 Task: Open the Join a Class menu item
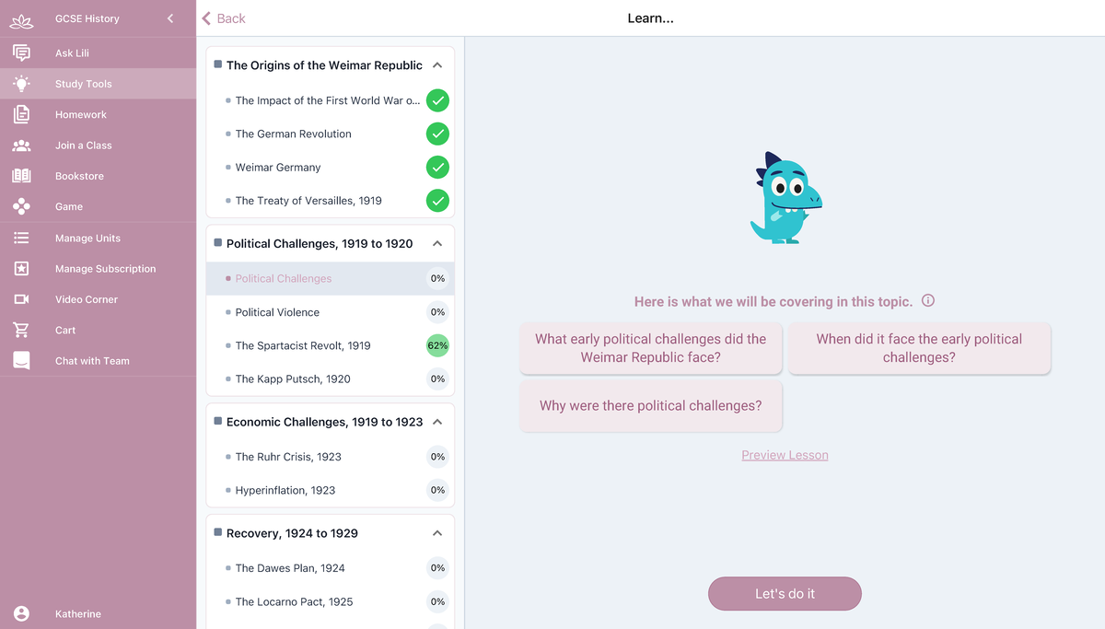pyautogui.click(x=99, y=146)
